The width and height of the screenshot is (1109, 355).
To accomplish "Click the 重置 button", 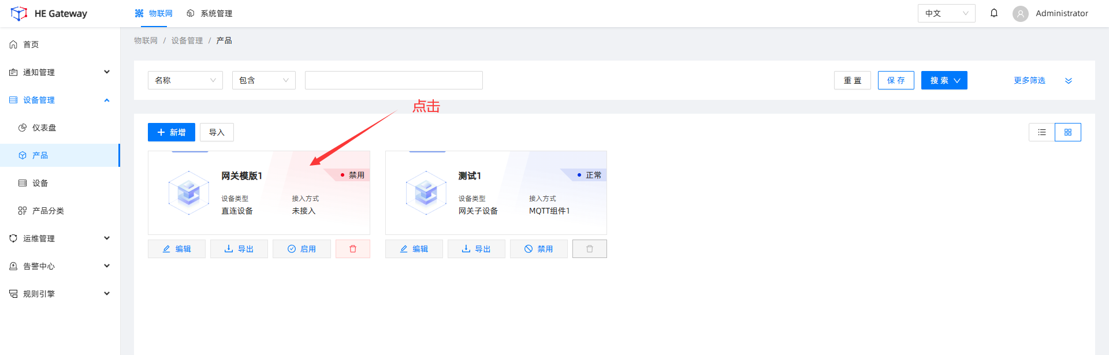I will (x=853, y=80).
